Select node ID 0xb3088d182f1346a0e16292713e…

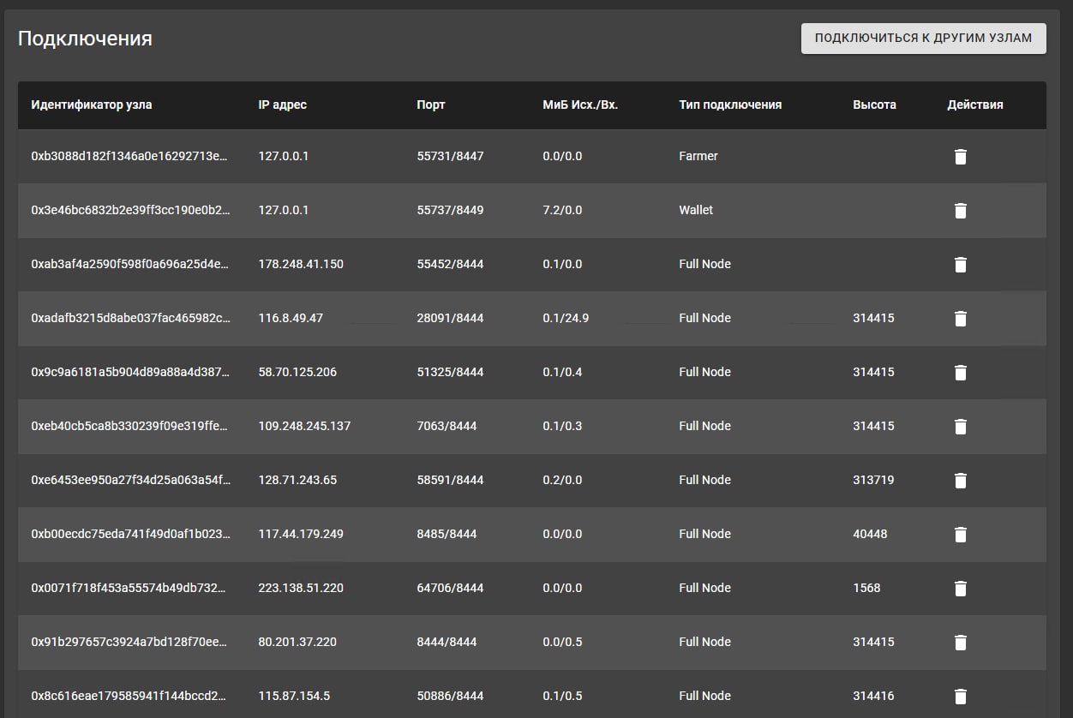point(130,156)
